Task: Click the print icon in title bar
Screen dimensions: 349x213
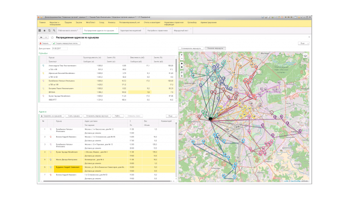Action: tap(266, 17)
